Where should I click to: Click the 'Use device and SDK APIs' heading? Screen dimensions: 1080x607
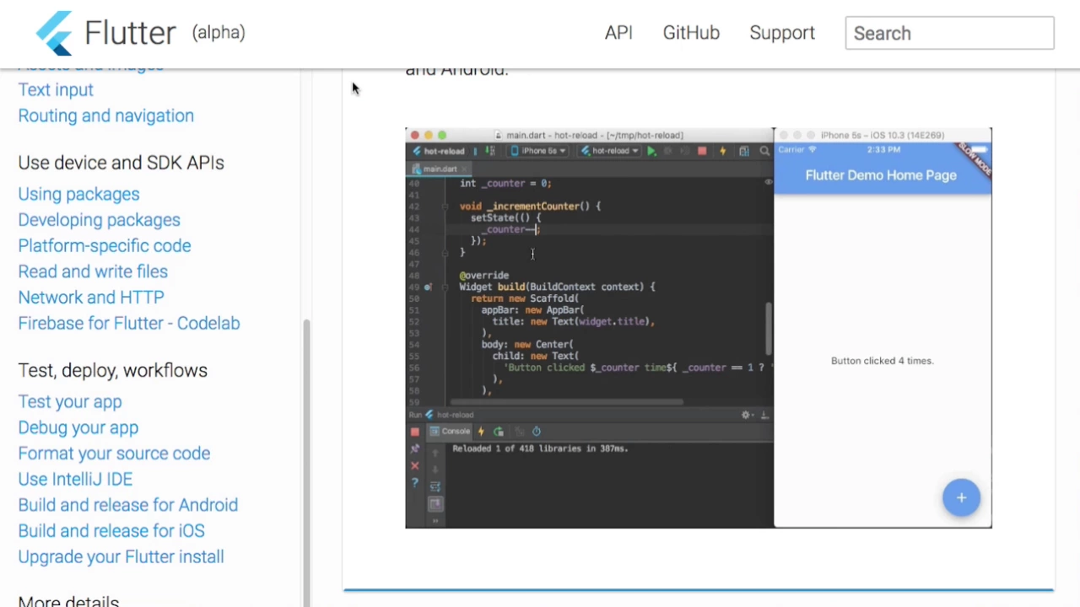pyautogui.click(x=121, y=163)
